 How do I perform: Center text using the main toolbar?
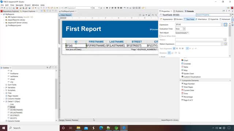pyautogui.click(x=116, y=8)
